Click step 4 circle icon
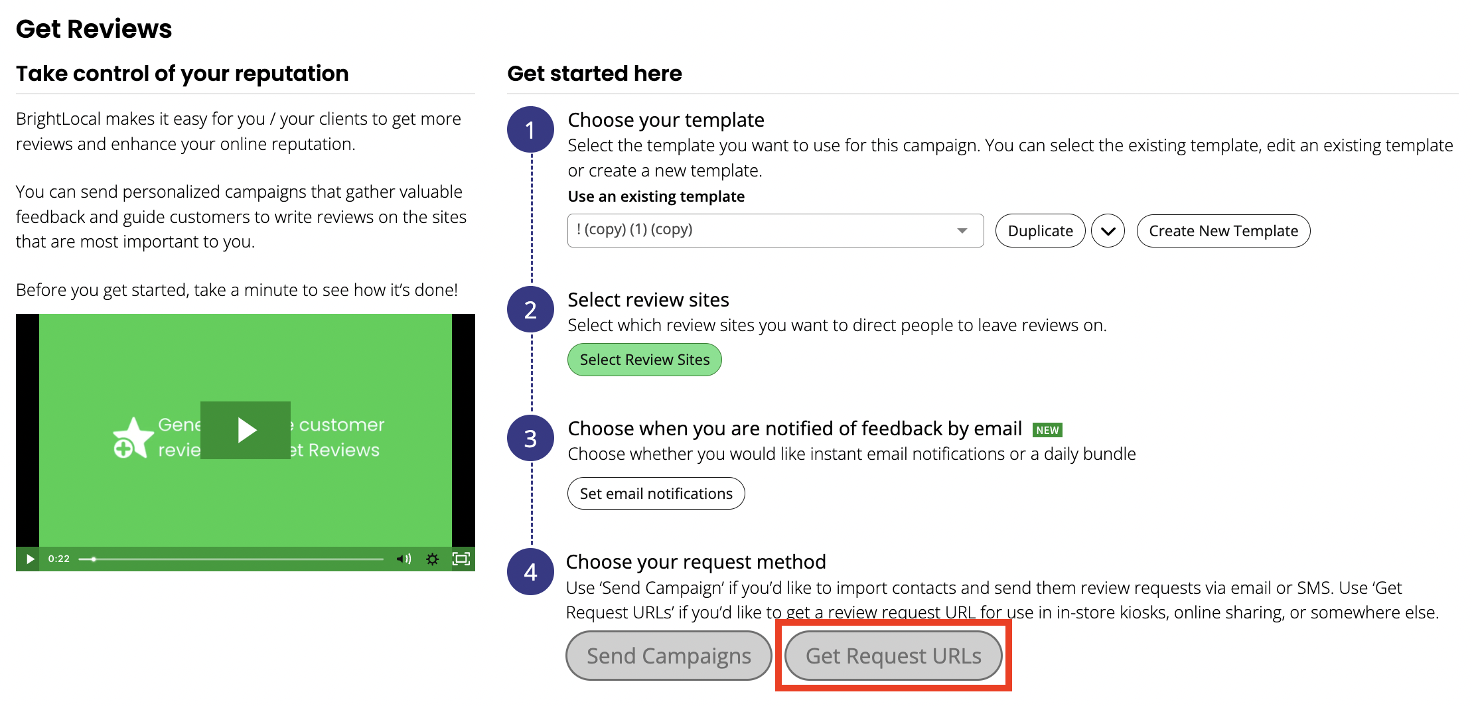The width and height of the screenshot is (1472, 706). pyautogui.click(x=530, y=572)
